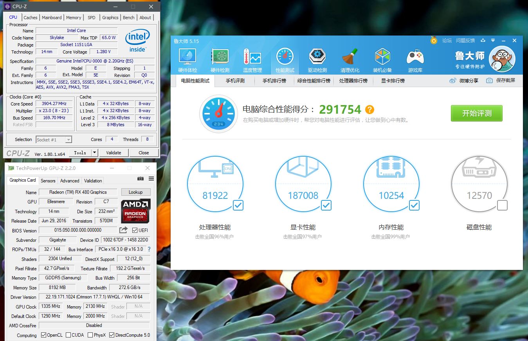This screenshot has width=528, height=341.
Task: Switch to the Bench tab in CPU-Z
Action: 129,18
